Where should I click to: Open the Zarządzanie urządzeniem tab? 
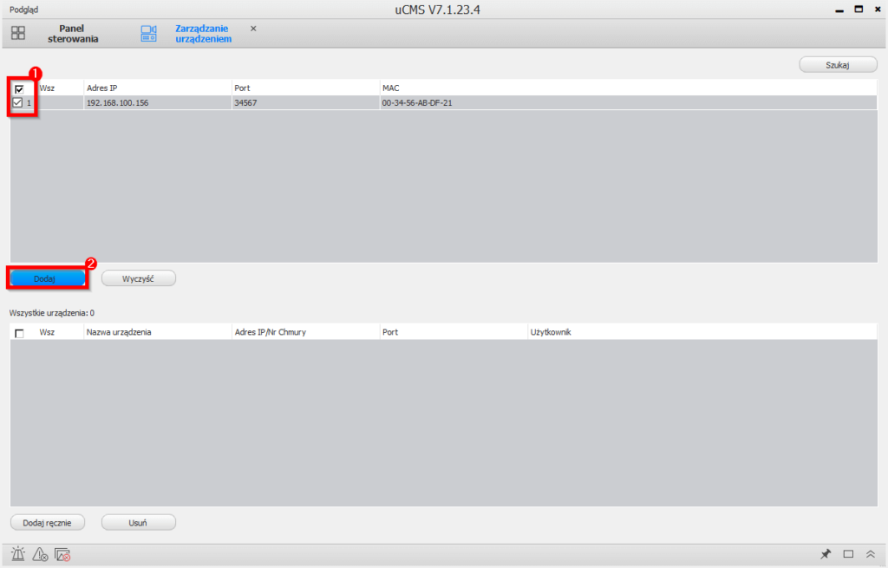coord(201,33)
